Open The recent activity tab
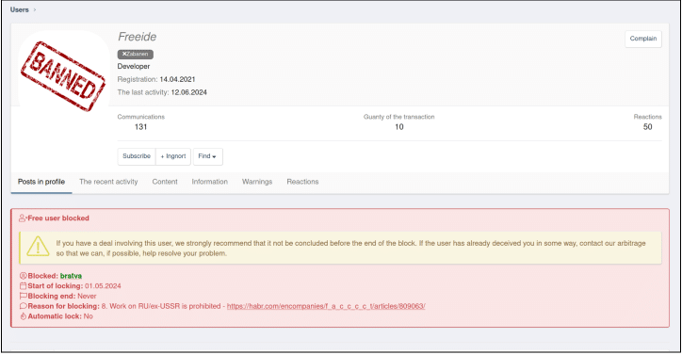 [108, 182]
